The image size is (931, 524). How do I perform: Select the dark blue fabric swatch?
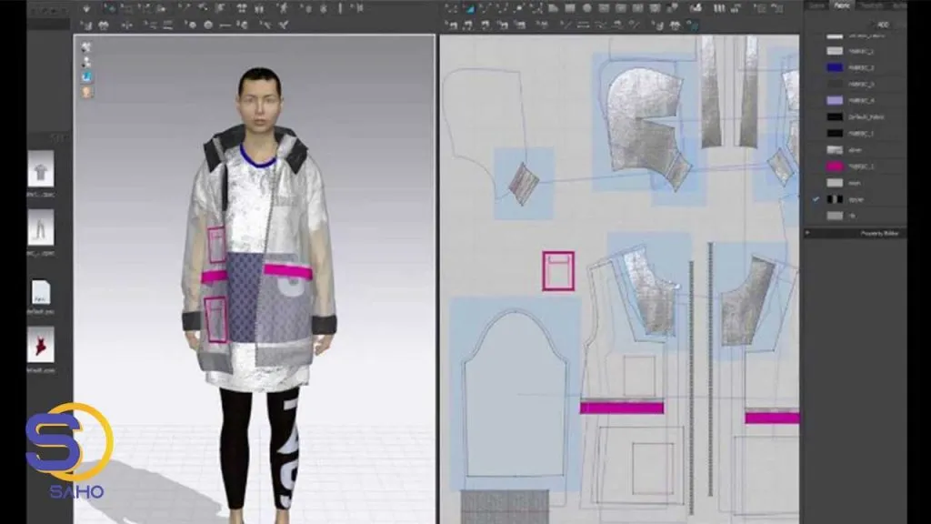834,67
